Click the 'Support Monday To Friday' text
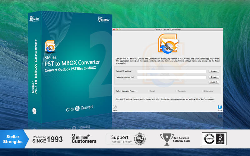Screen dimensions: 250x156 (122, 139)
